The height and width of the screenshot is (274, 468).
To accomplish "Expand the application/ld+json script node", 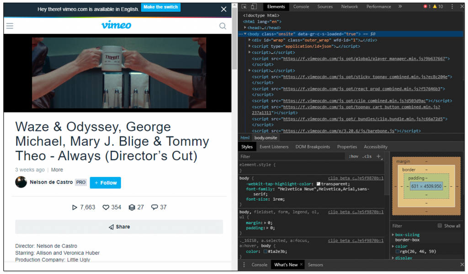I will 250,46.
